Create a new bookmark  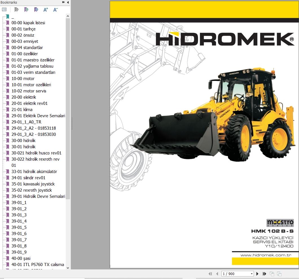[x=26, y=9]
